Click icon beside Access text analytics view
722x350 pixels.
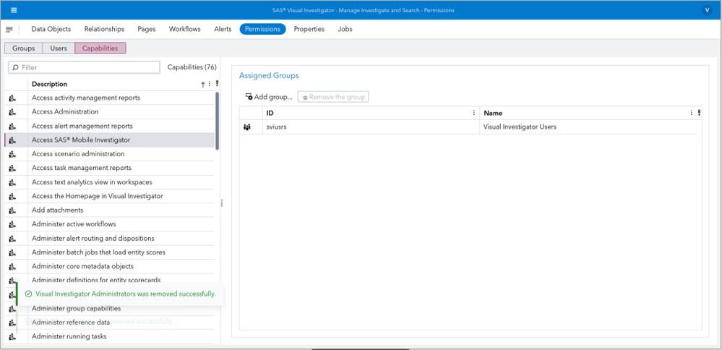[x=12, y=182]
